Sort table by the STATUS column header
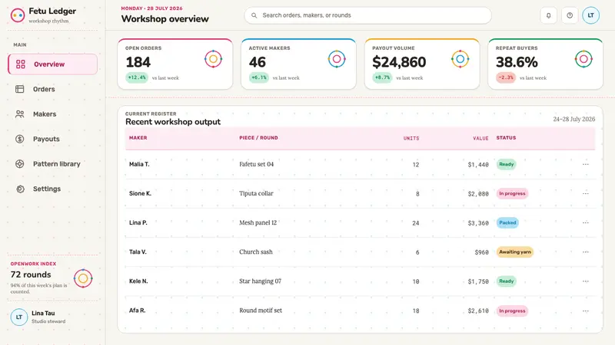 pos(506,138)
